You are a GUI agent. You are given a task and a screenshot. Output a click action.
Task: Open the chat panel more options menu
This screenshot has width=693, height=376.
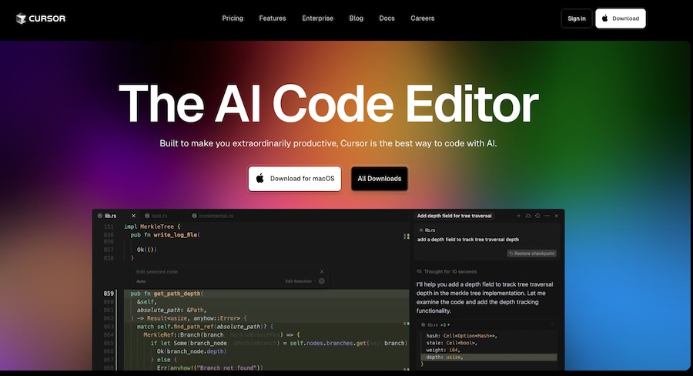click(x=547, y=216)
